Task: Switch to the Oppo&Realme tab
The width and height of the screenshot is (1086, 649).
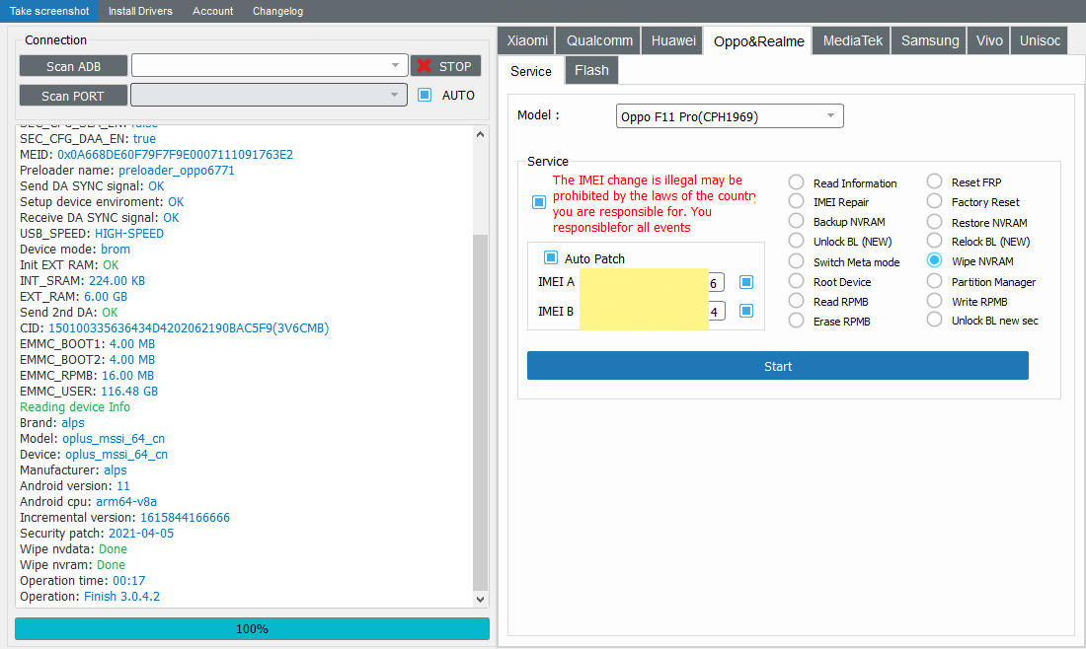Action: 758,41
